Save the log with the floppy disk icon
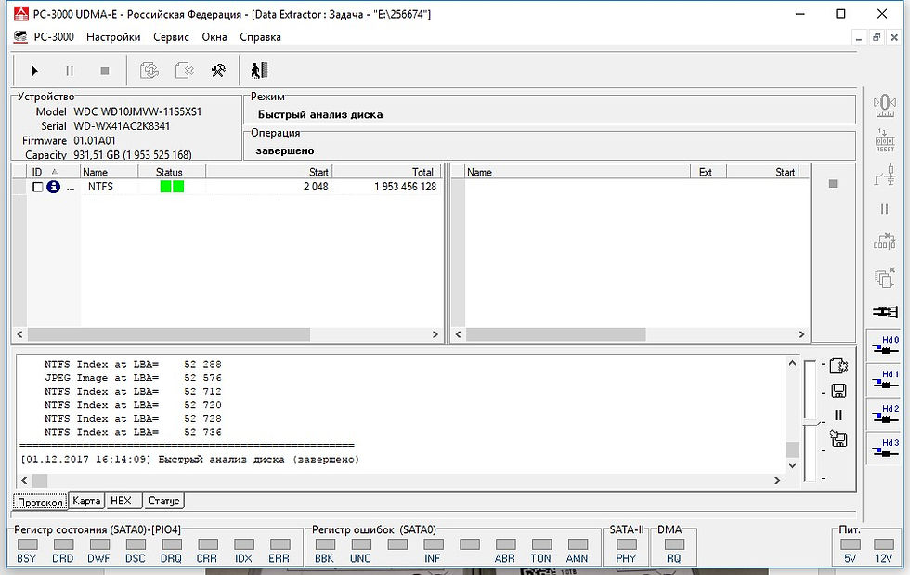Screen dimensions: 910x575 tap(838, 390)
